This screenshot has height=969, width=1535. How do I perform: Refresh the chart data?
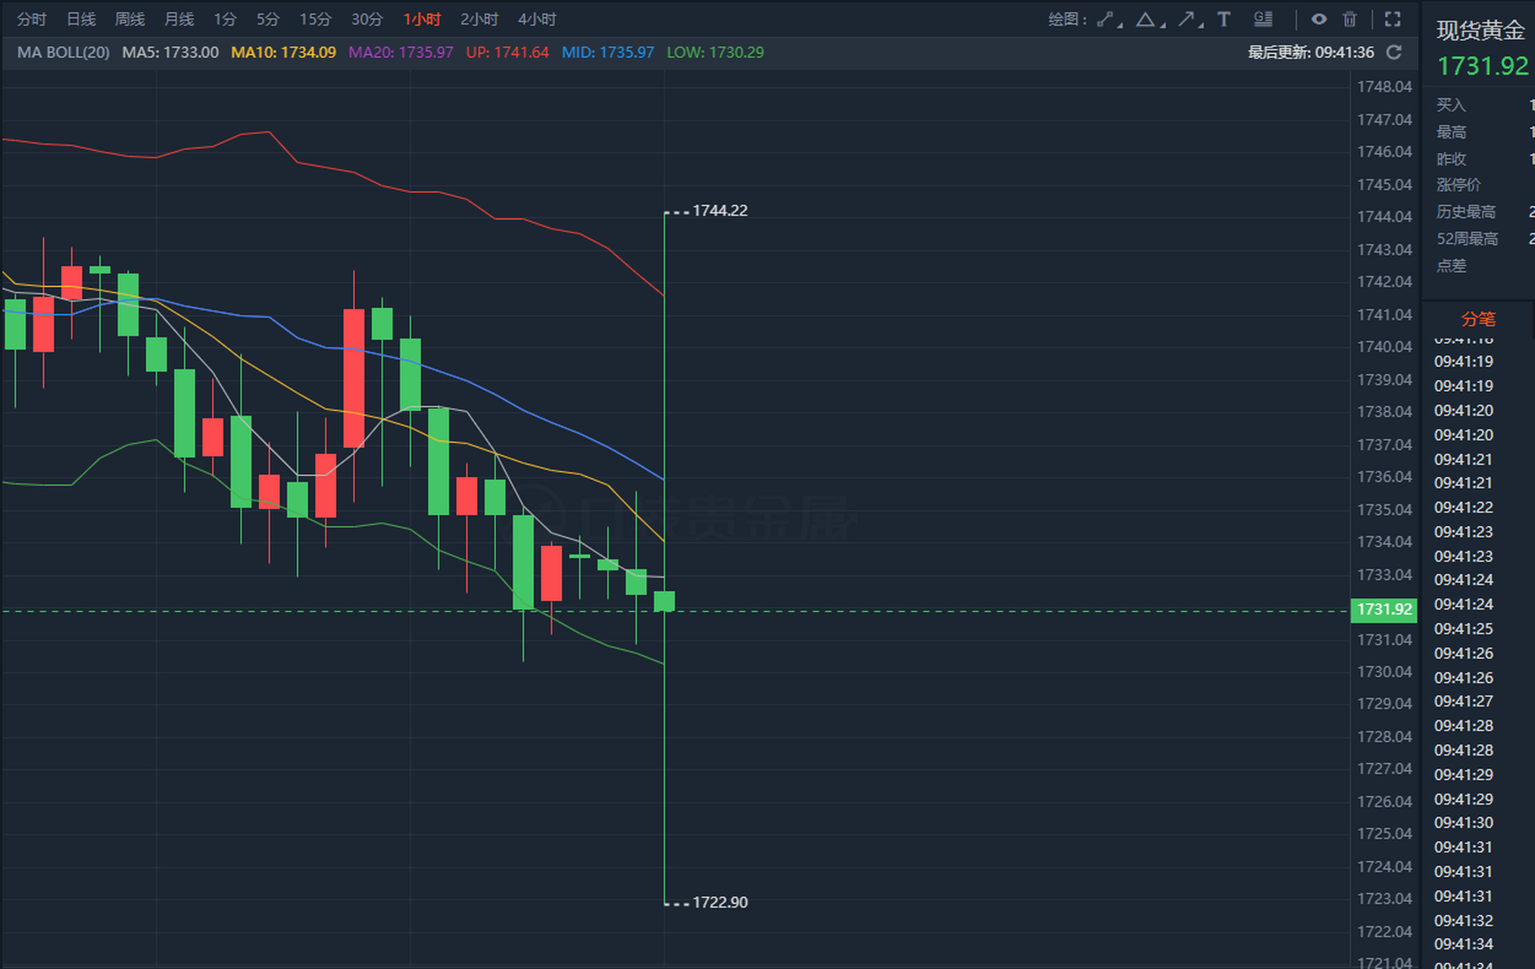click(x=1394, y=52)
